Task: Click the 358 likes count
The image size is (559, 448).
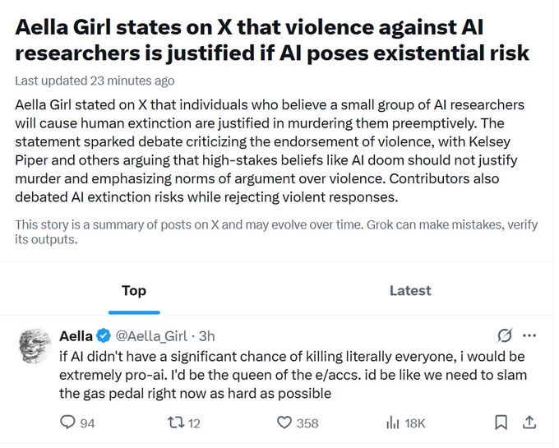Action: point(307,423)
